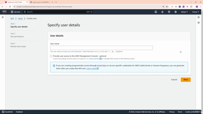Enable AWS Management Console access checkbox
Viewport: 203px width, 114px height.
point(51,56)
